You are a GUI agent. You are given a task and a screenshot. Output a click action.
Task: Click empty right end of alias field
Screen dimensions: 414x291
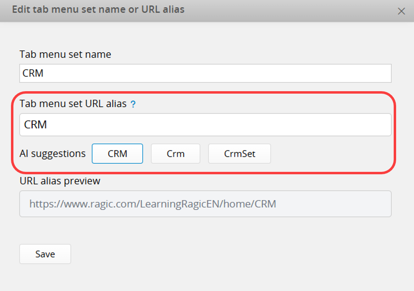pos(366,125)
